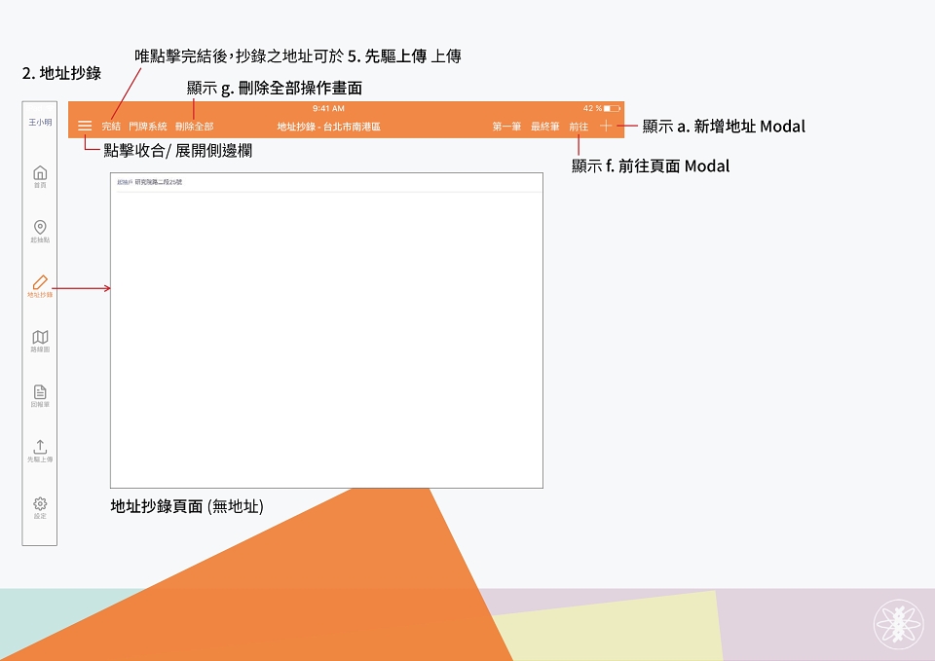Select 地址抄錄 pencil icon in the sidebar

(x=40, y=286)
